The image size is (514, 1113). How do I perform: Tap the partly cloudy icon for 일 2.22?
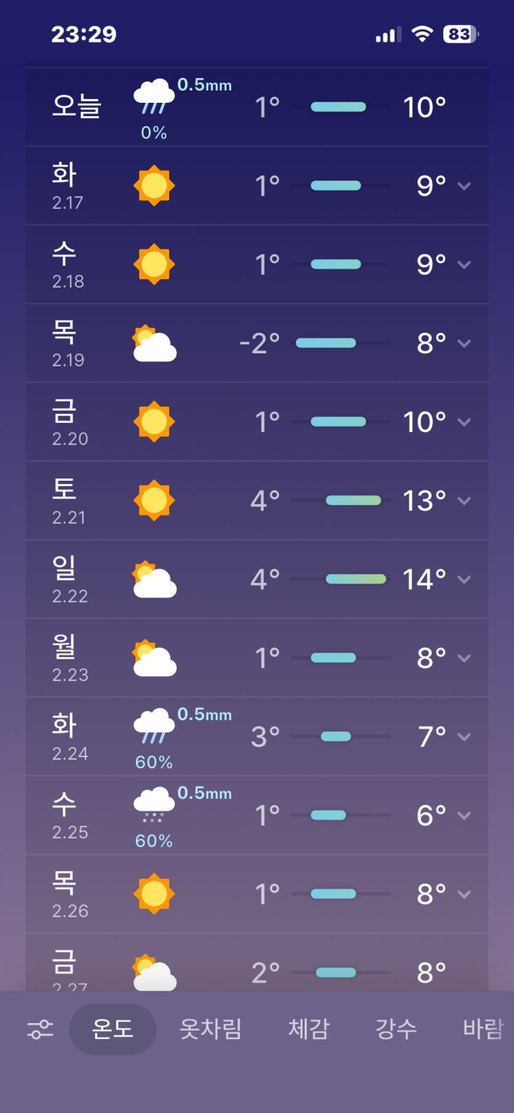point(155,579)
